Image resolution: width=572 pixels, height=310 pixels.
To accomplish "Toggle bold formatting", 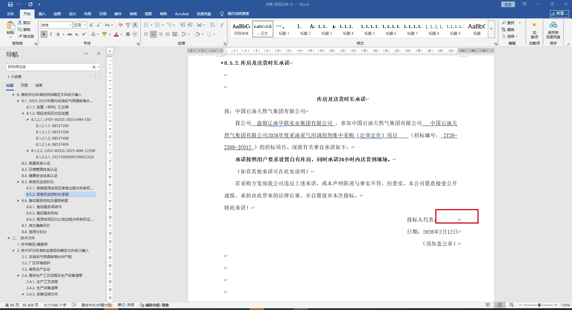I will click(44, 34).
